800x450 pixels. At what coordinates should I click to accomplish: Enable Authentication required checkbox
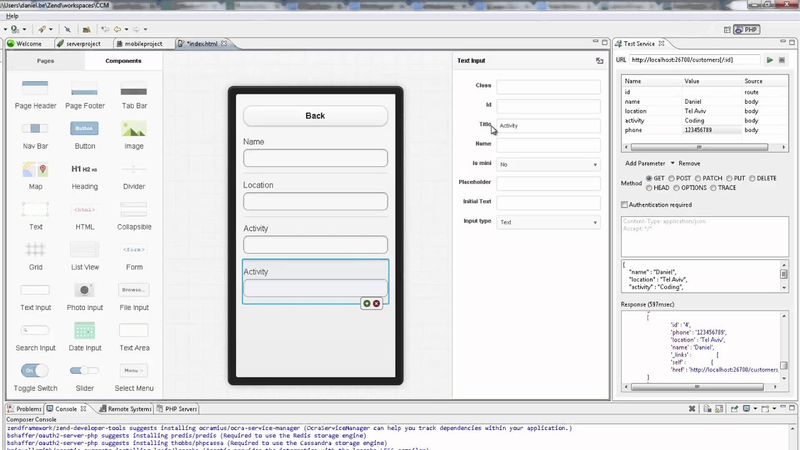click(x=624, y=205)
